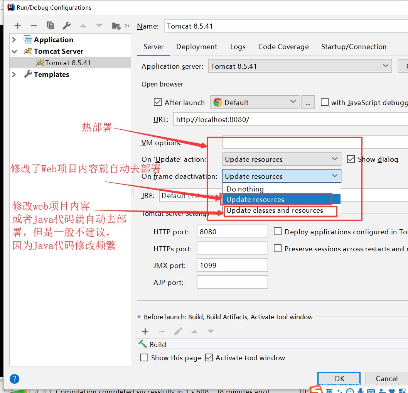Toggle the Activate tool window checkbox
Screen dimensions: 408x393
(209, 357)
